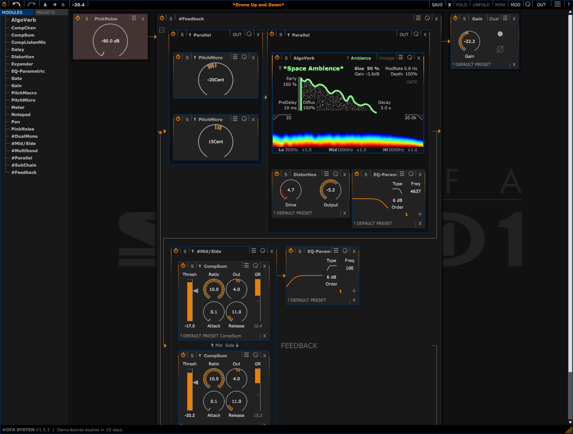Open the Distortion DEFAULT PRESET dropdown
The height and width of the screenshot is (434, 573).
(x=293, y=213)
